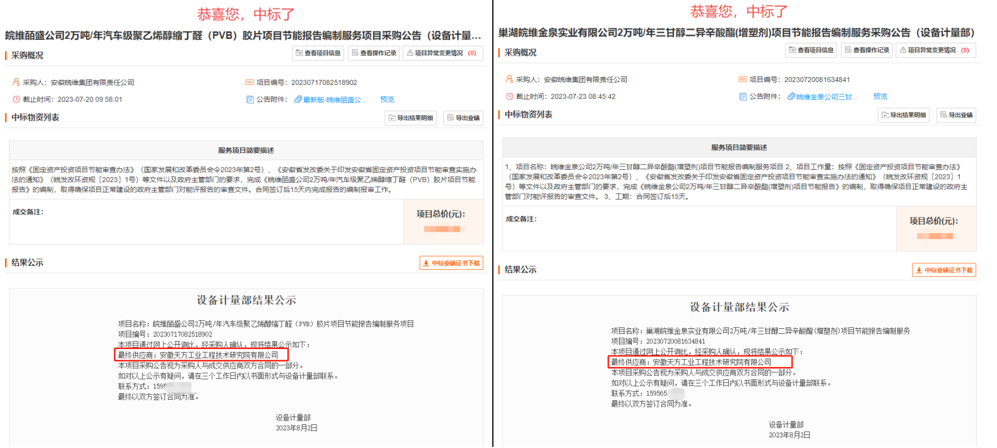Screen dimensions: 997x448
Task: Click the project number icon, left panel
Action: tap(250, 83)
